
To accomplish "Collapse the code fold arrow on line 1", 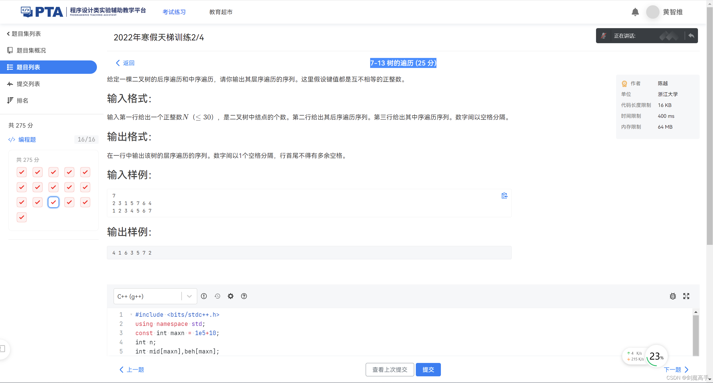I will (131, 314).
